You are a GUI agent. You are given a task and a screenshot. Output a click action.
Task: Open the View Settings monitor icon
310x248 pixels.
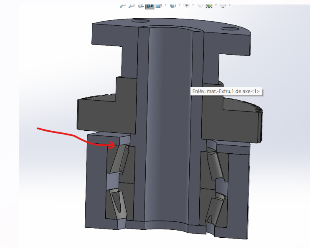pos(223,6)
